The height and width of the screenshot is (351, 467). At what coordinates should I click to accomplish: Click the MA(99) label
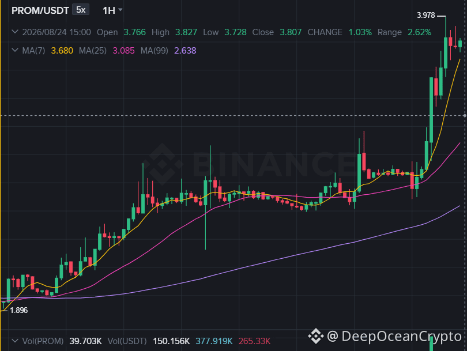tap(155, 51)
